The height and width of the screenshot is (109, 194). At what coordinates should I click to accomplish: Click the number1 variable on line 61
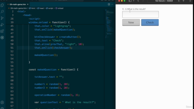[39, 84]
